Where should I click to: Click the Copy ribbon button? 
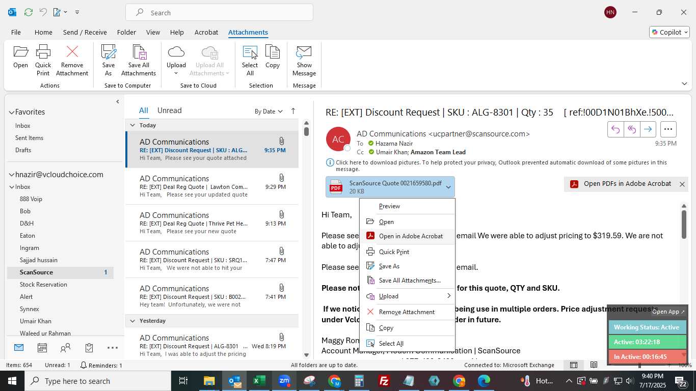click(273, 57)
